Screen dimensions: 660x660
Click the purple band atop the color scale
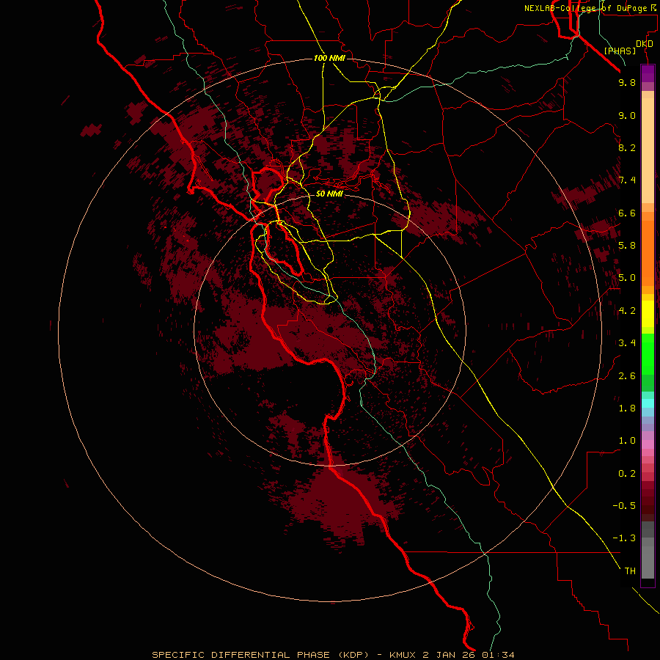[x=648, y=73]
